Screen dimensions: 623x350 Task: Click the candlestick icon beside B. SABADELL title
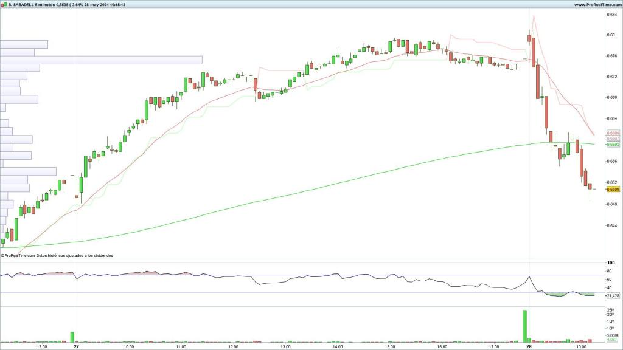[x=4, y=5]
